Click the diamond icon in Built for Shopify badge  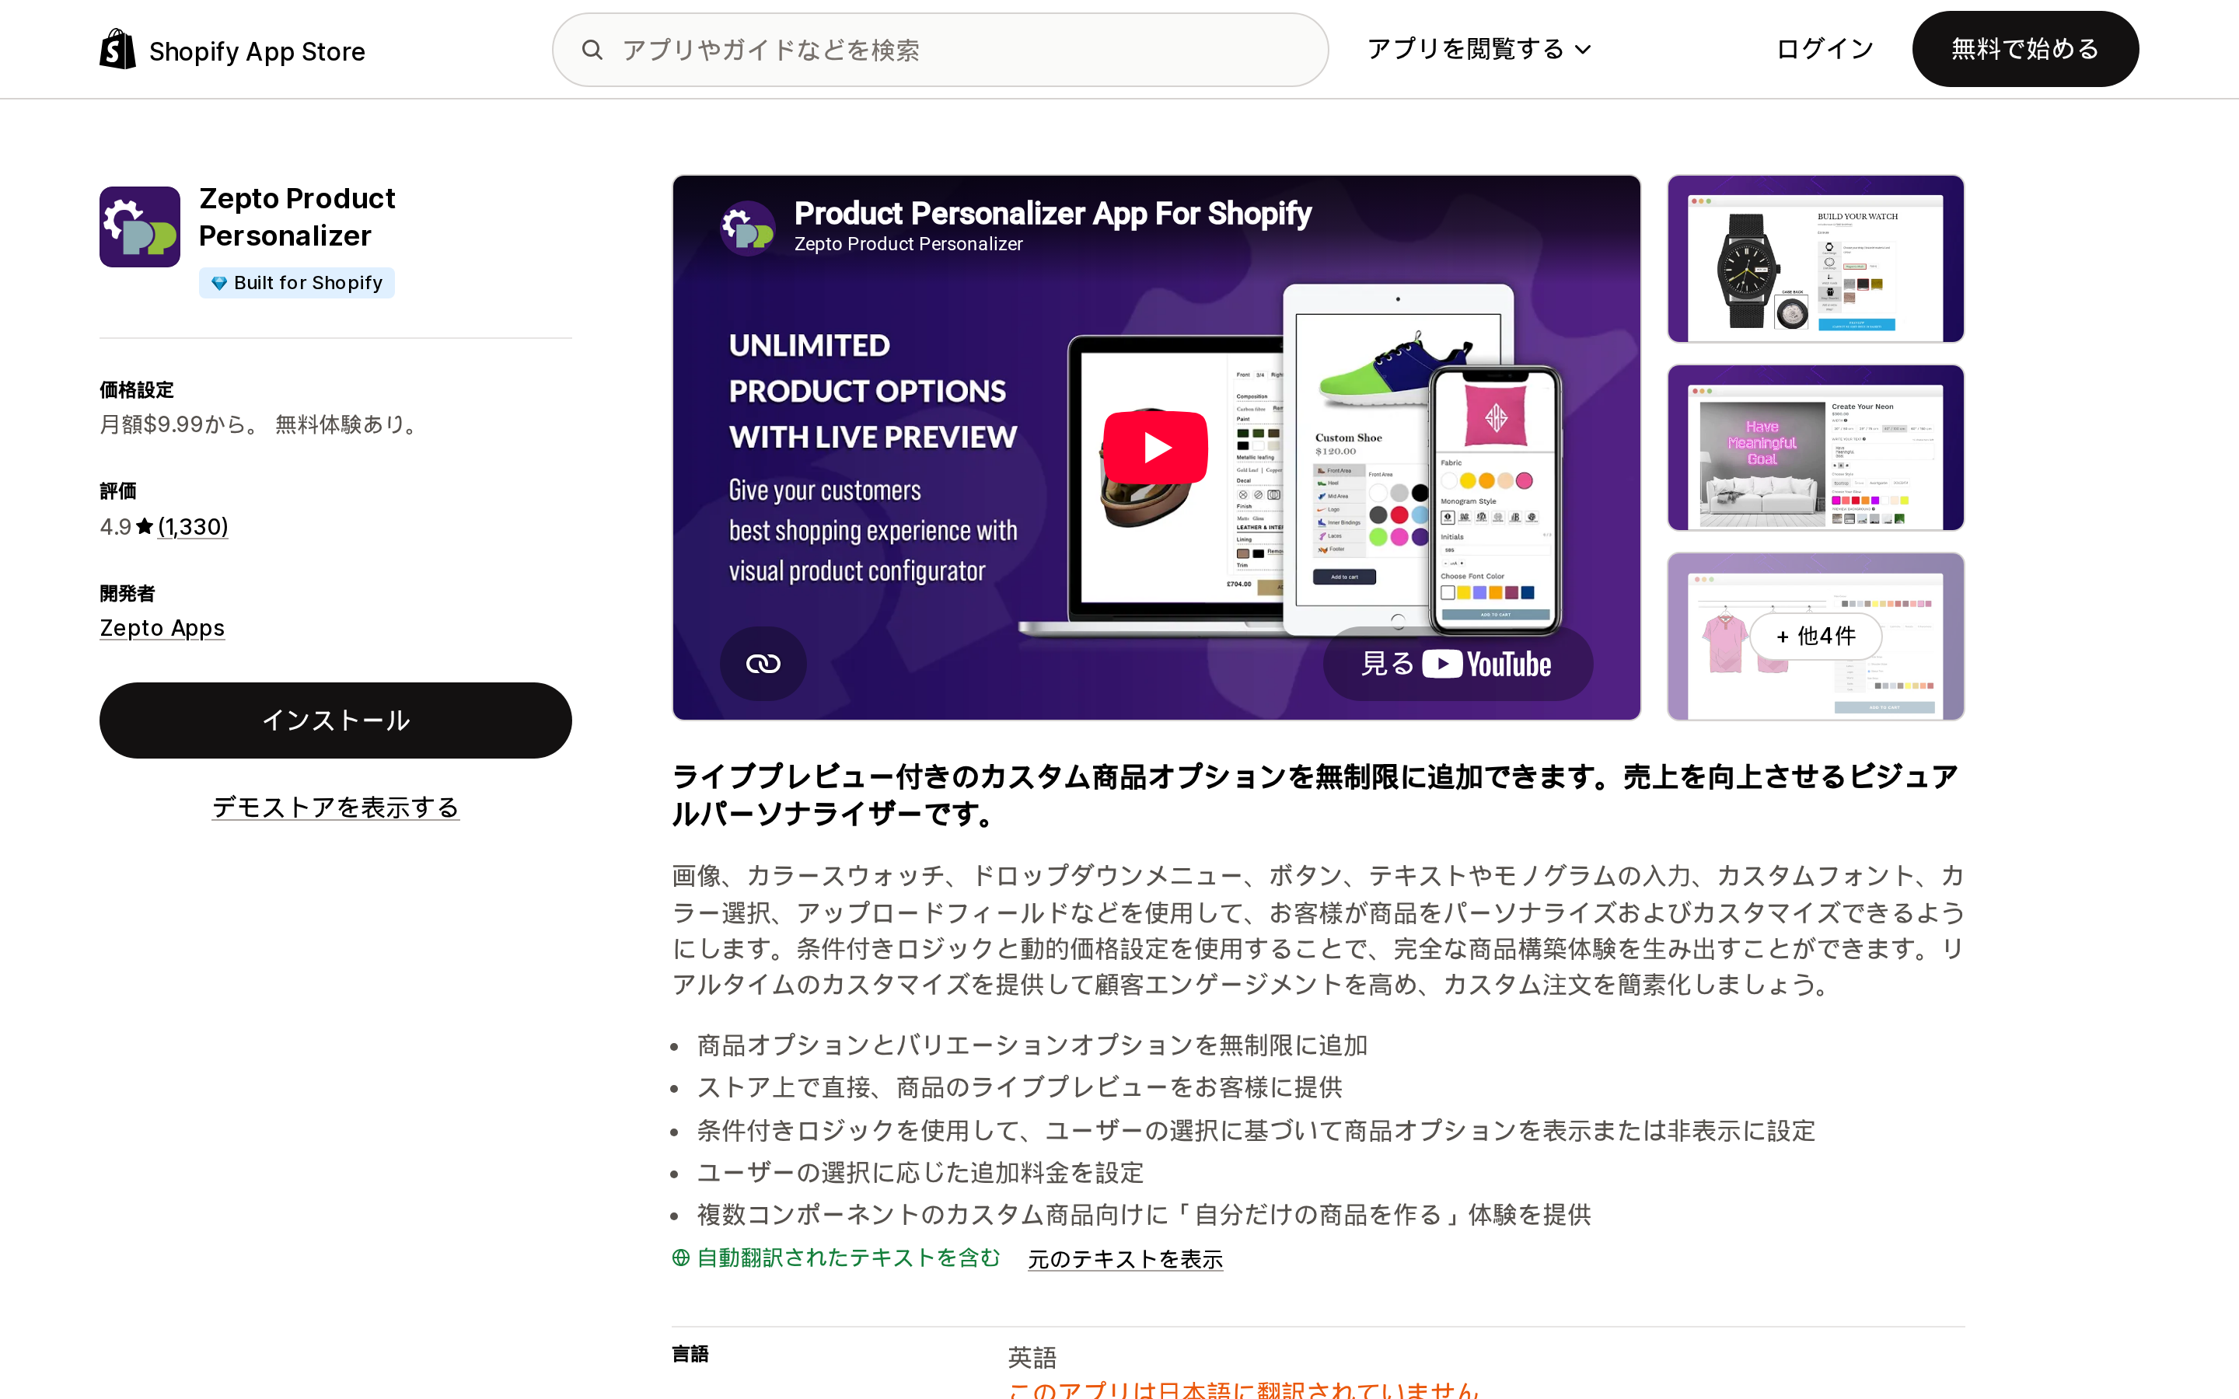tap(219, 283)
